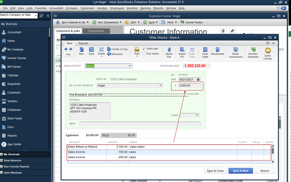The width and height of the screenshot is (291, 182).
Task: Click the Find button
Action: click(x=68, y=54)
